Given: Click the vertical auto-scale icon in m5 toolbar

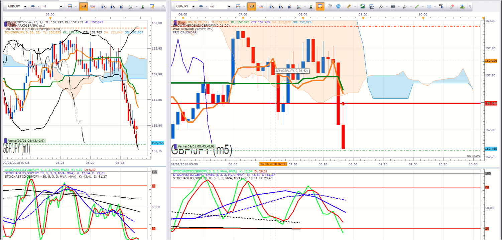Looking at the screenshot, I should point(311,6).
